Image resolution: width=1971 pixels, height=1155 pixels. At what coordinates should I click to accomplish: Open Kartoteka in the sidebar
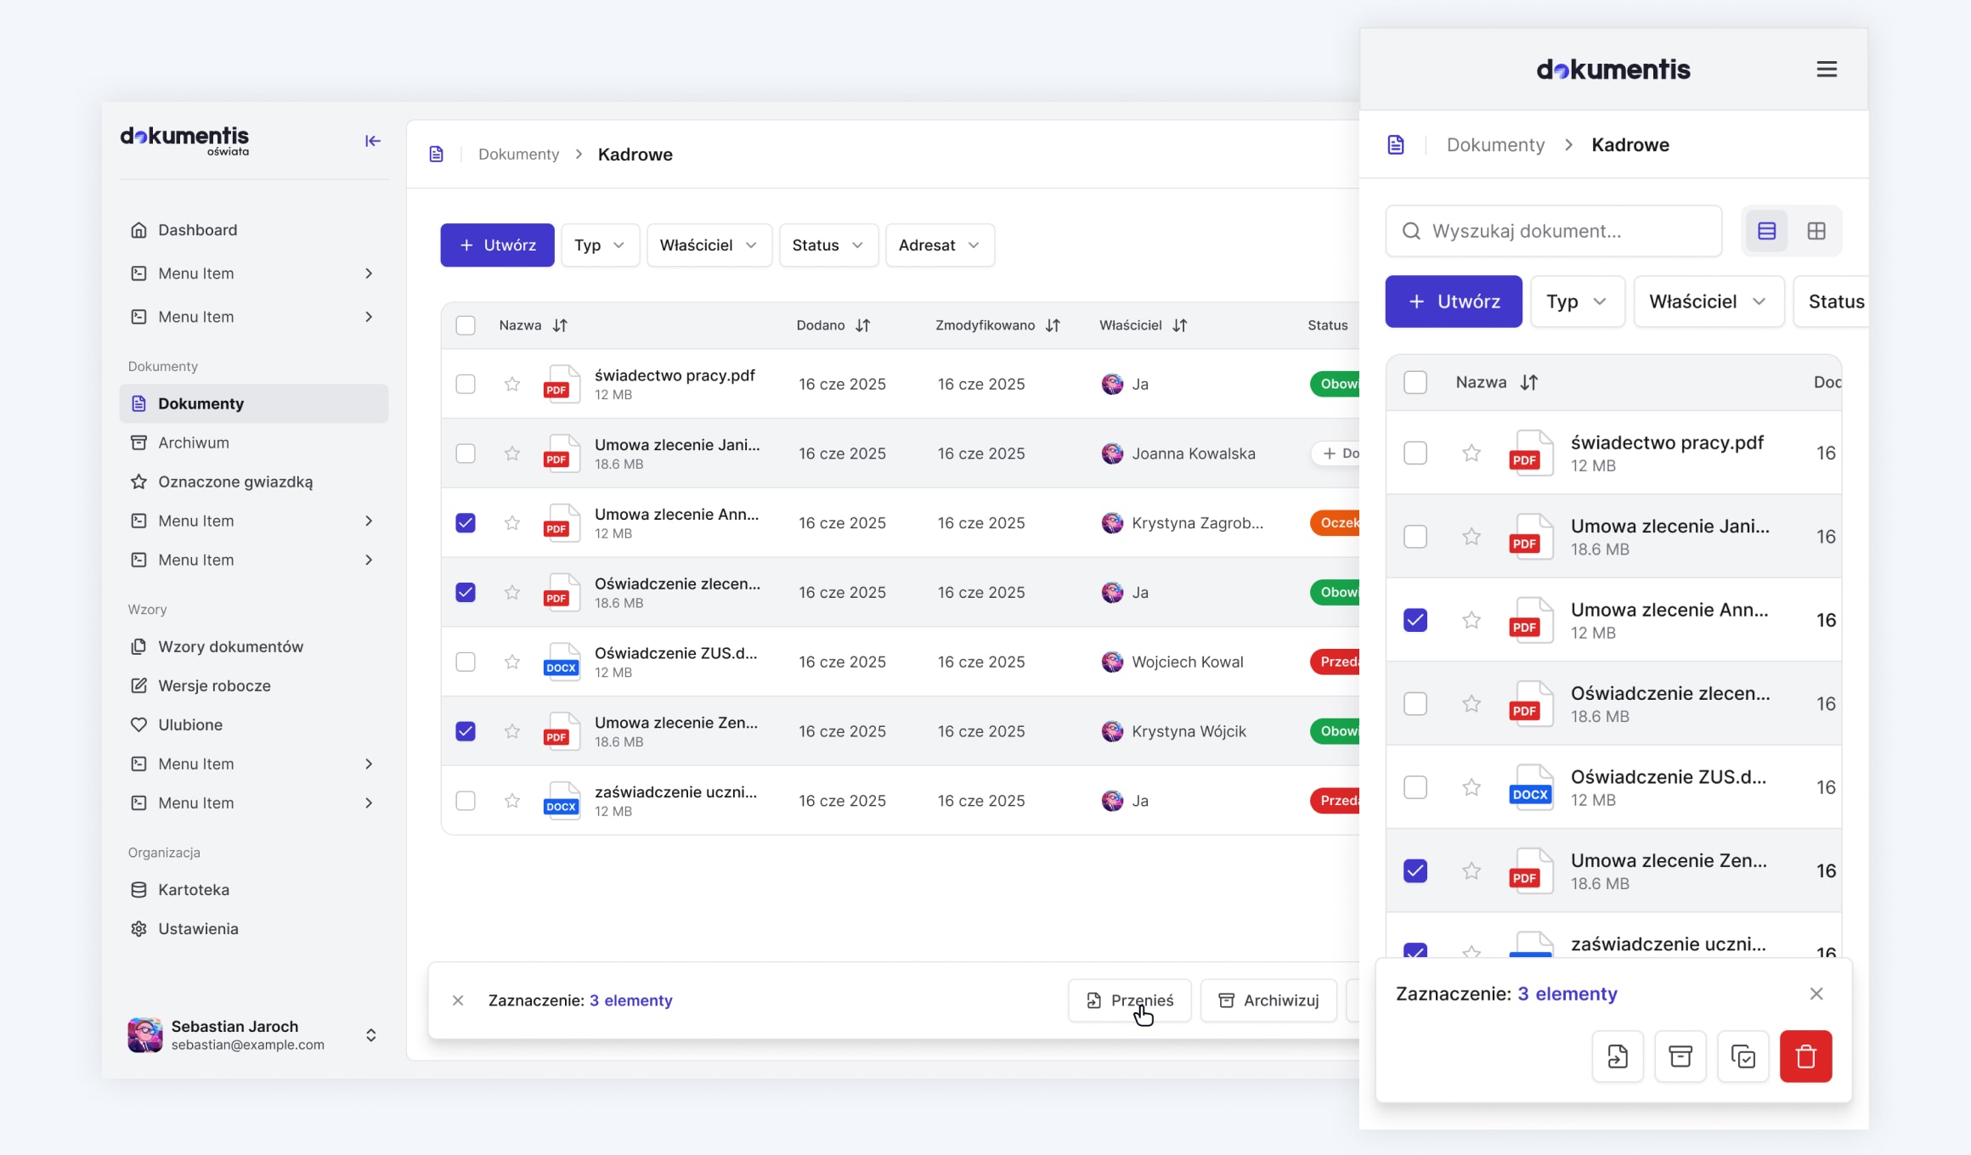pyautogui.click(x=253, y=890)
